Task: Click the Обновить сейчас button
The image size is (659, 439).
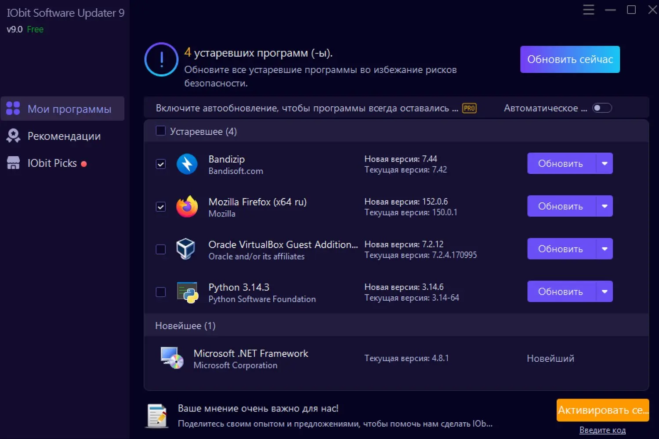Action: [x=570, y=59]
